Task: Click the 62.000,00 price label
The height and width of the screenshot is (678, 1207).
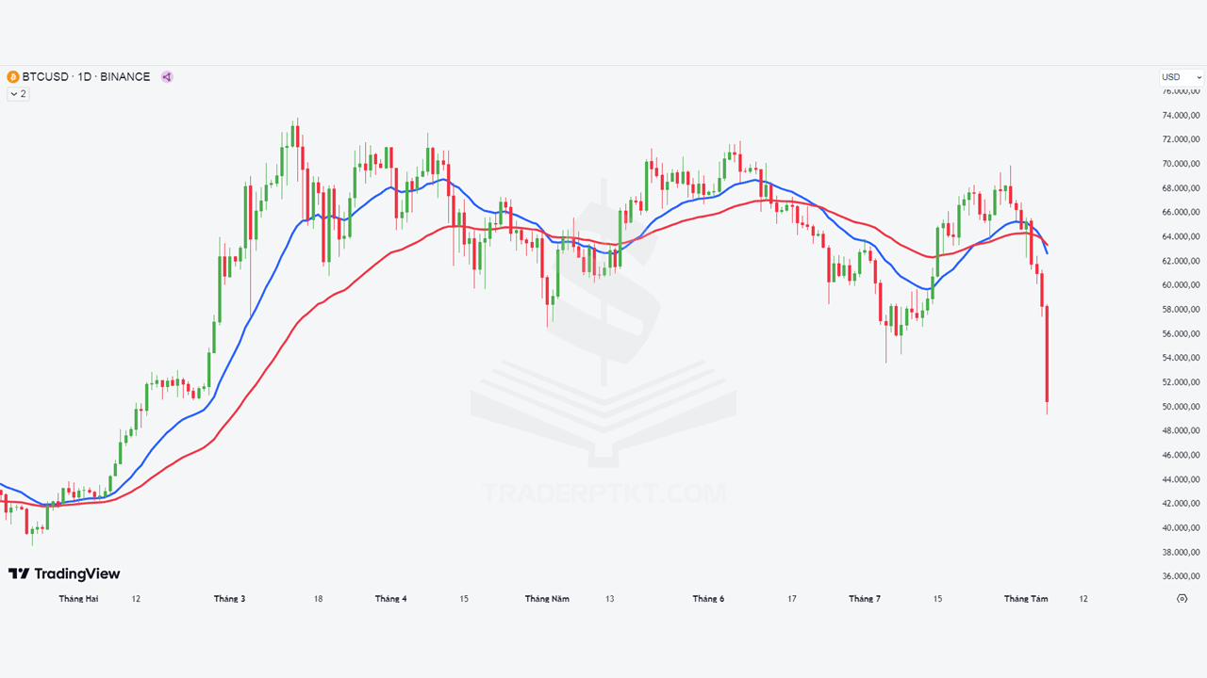Action: click(1181, 261)
